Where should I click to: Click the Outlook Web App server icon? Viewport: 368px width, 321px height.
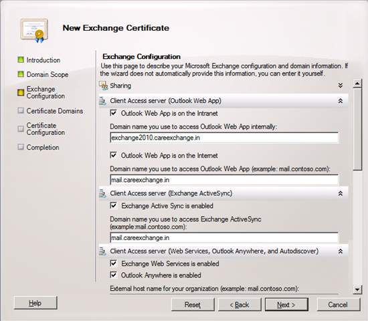102,101
